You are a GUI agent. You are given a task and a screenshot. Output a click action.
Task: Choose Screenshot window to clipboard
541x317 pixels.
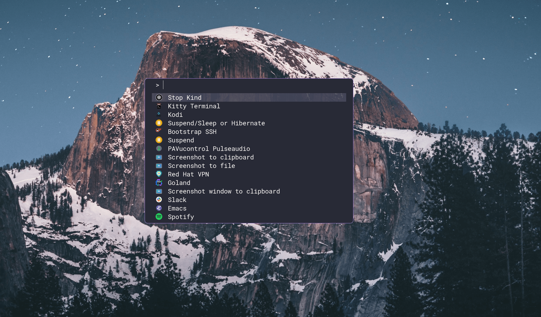point(224,191)
